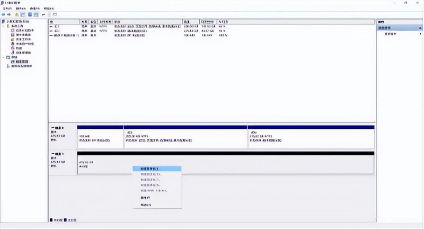The height and width of the screenshot is (229, 424).
Task: Select the D: partition block on Disk 0
Action: (x=311, y=137)
